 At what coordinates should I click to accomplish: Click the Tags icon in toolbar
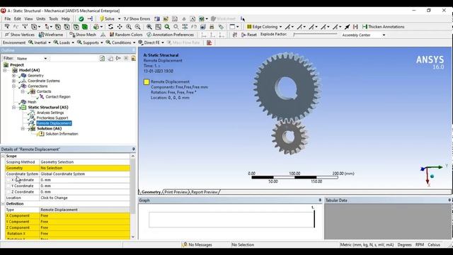pos(221,27)
